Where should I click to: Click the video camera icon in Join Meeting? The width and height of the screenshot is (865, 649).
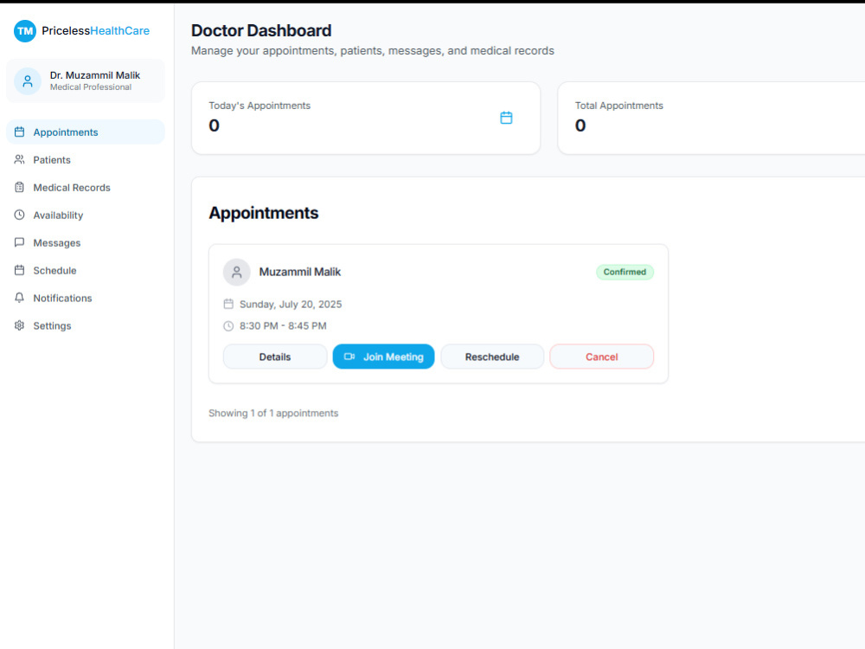349,357
